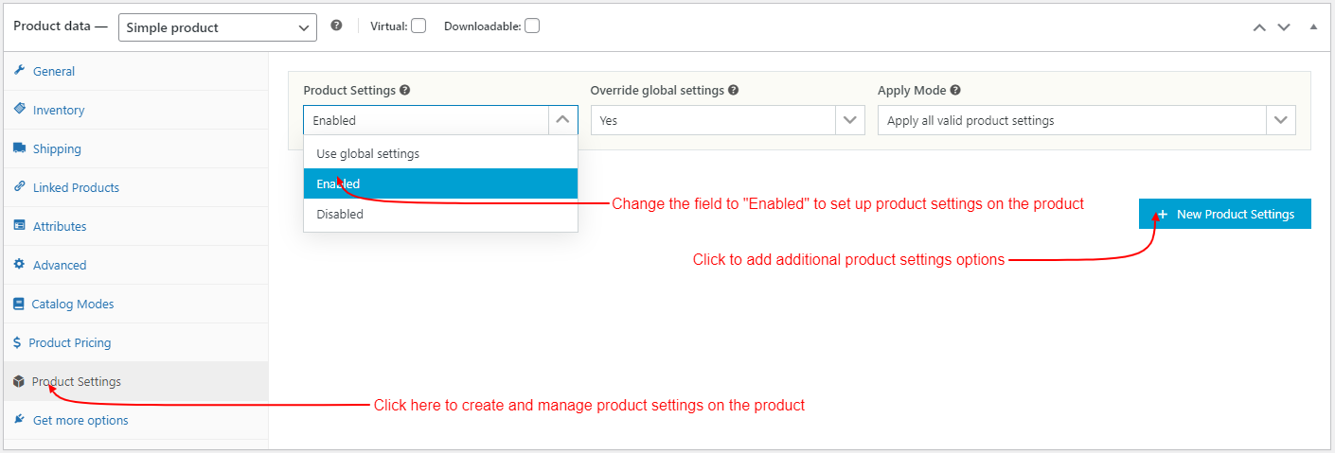The width and height of the screenshot is (1335, 453).
Task: Choose the Disabled option
Action: [440, 214]
